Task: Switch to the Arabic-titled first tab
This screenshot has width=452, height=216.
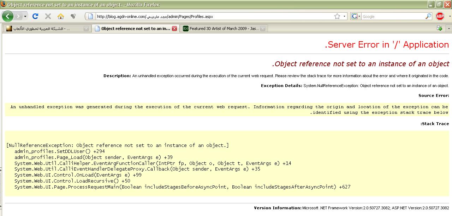Action: 42,29
